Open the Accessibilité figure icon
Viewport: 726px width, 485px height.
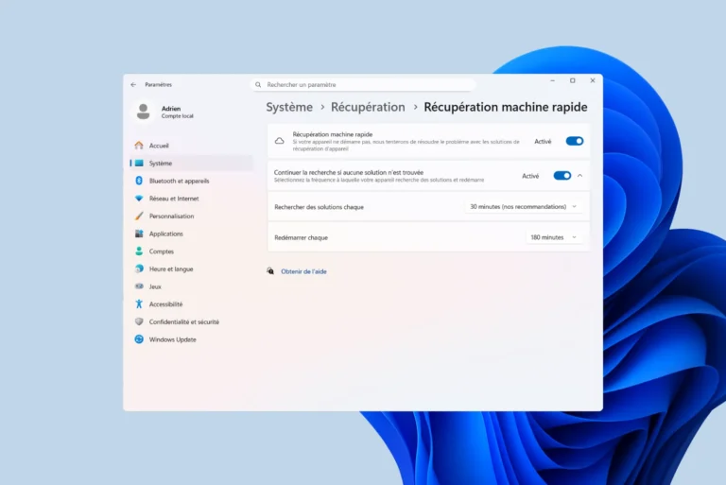(x=139, y=303)
